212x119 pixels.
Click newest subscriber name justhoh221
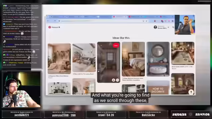click(22, 115)
